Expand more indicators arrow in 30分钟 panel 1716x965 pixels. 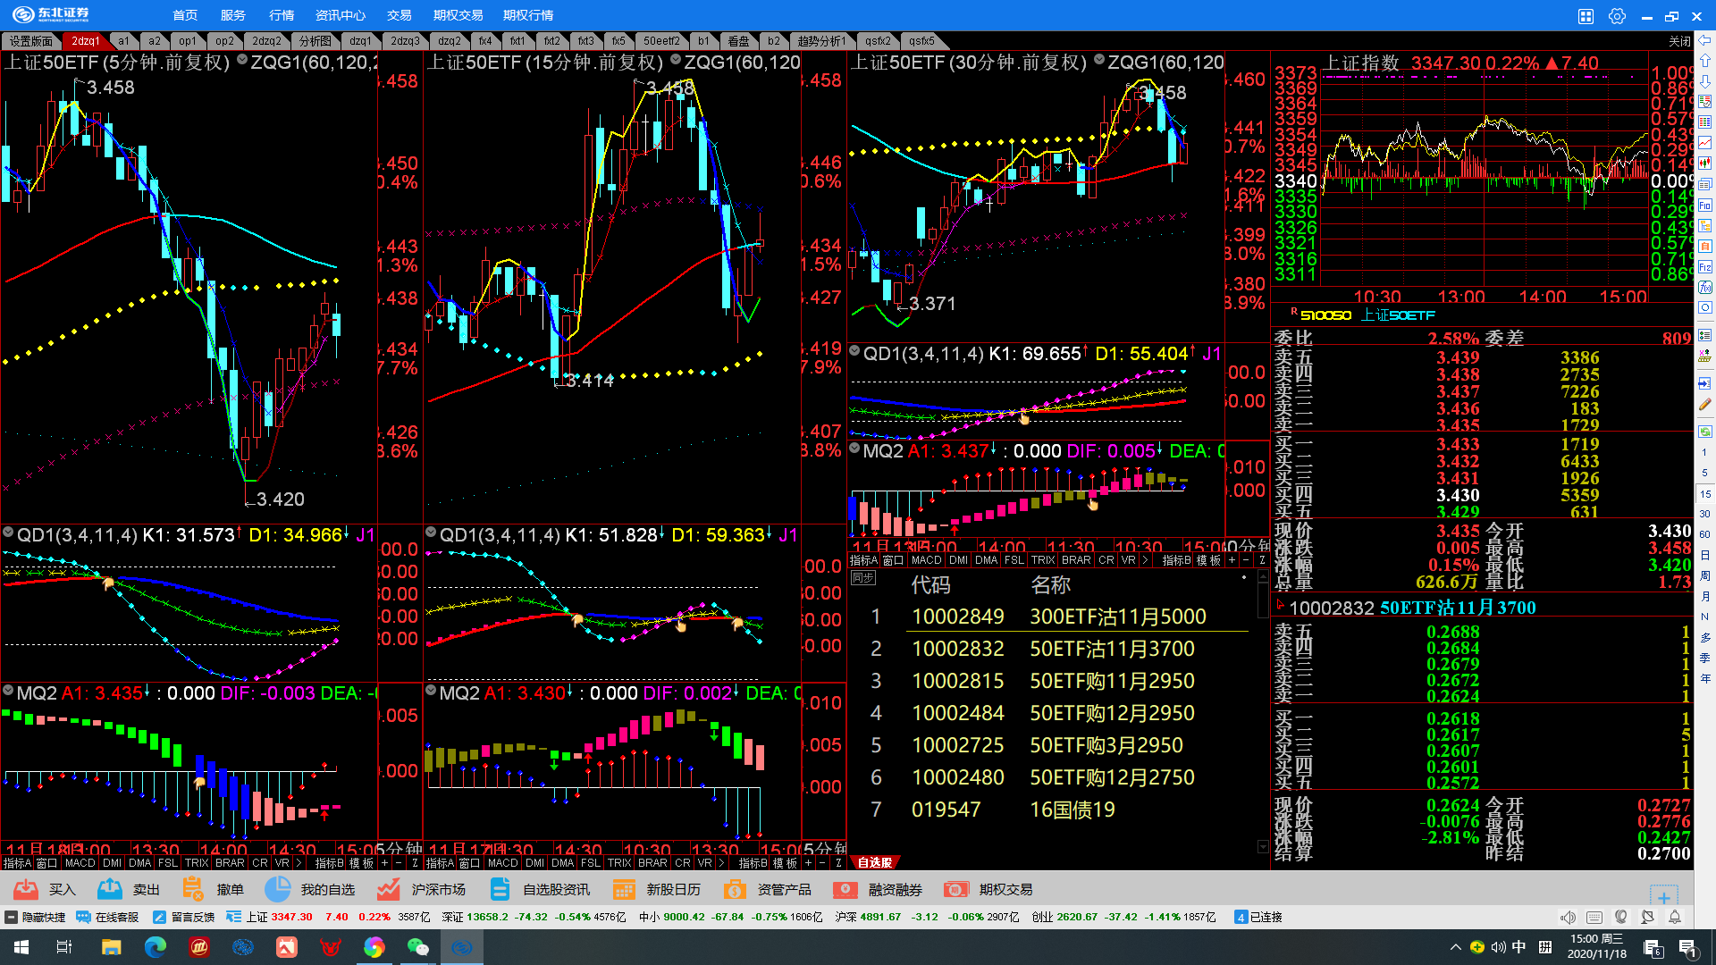[1145, 560]
